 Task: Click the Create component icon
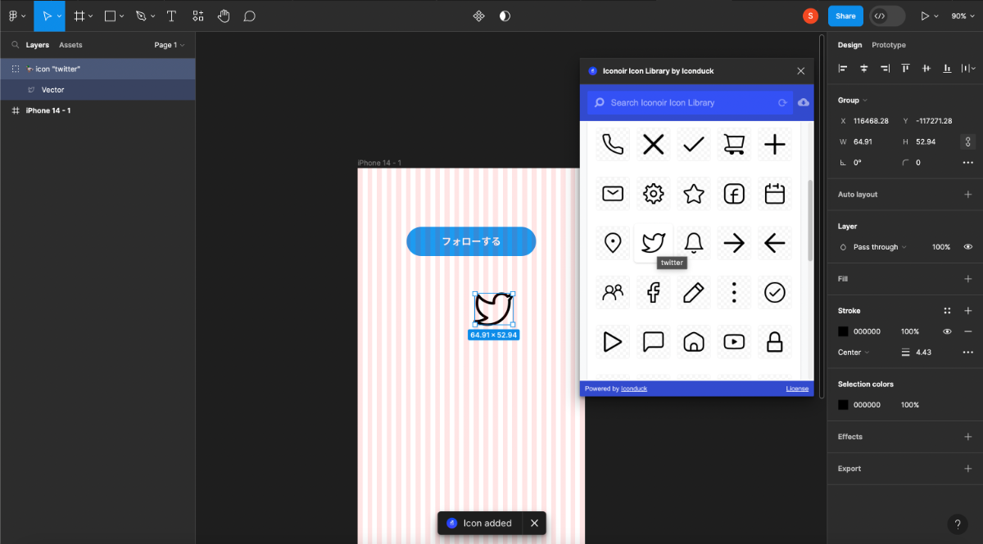(x=479, y=16)
